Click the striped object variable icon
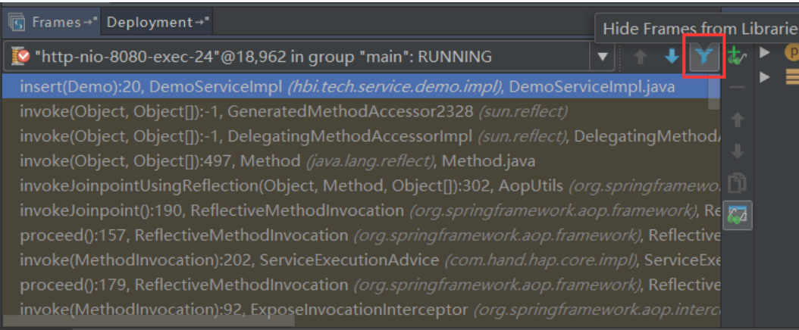This screenshot has width=799, height=330. point(792,76)
